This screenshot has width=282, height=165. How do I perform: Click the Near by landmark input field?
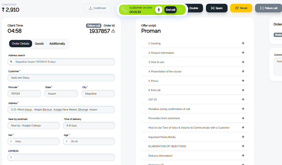tap(33, 126)
